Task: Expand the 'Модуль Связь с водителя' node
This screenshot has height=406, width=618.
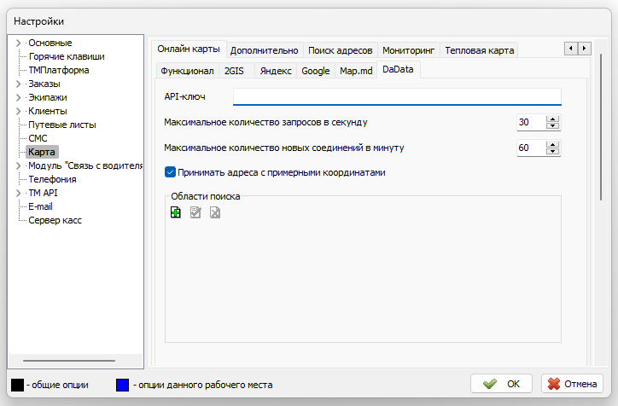Action: pyautogui.click(x=18, y=165)
